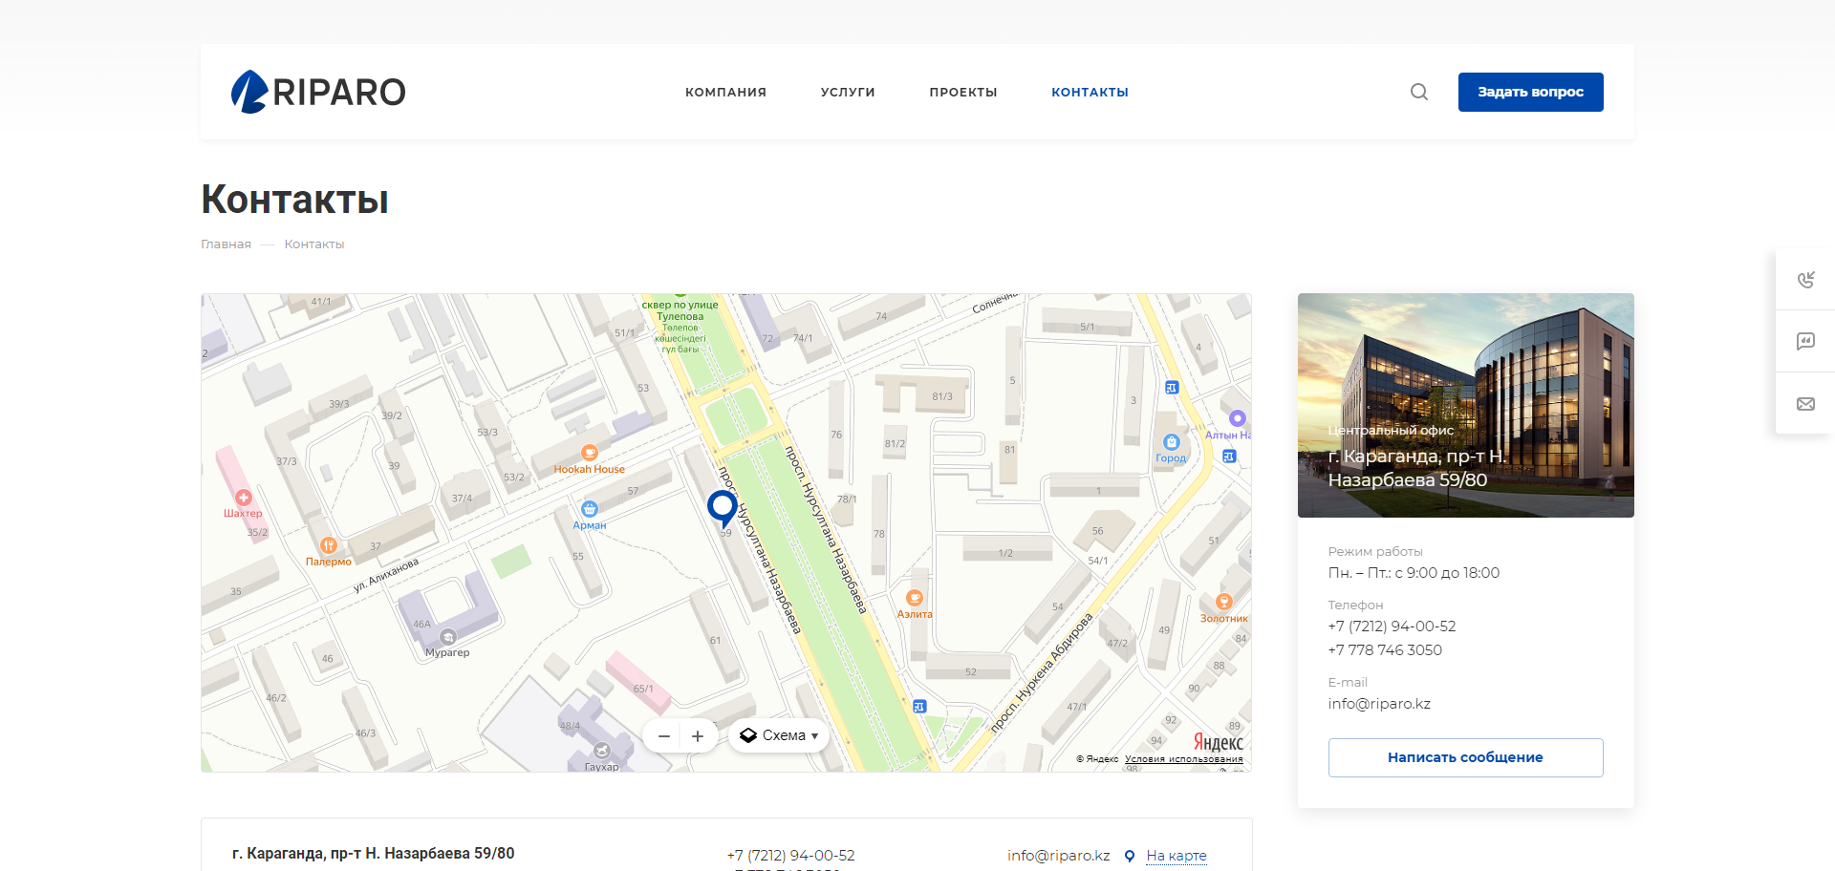Viewport: 1835px width, 871px height.
Task: Click the Задать вопрос button
Action: [1530, 92]
